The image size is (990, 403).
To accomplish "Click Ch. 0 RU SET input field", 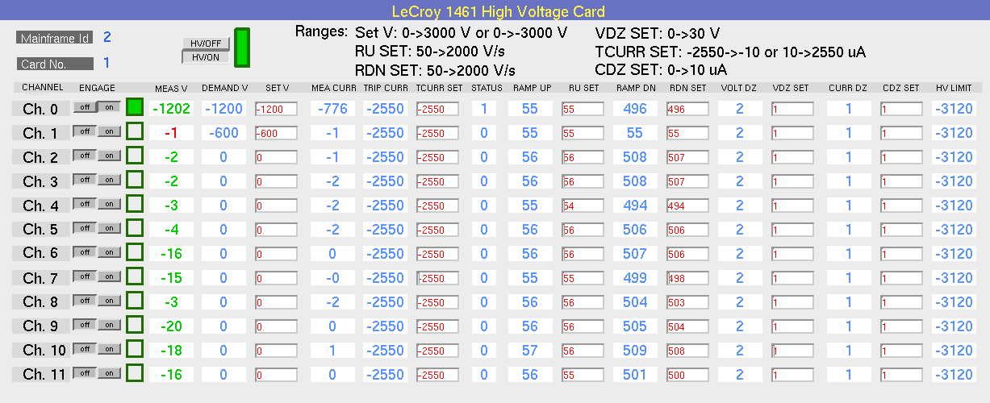I will [583, 109].
